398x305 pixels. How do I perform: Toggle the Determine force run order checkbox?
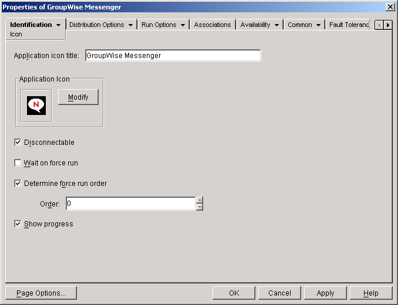[x=18, y=184]
